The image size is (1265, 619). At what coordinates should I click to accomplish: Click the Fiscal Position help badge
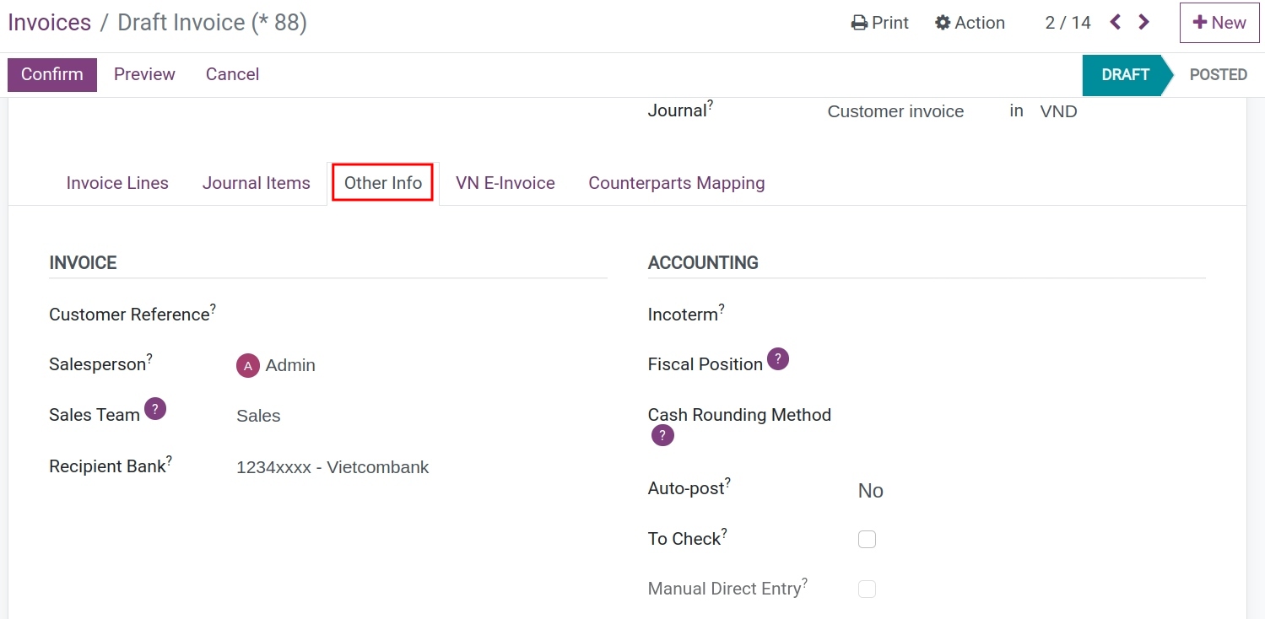click(778, 358)
